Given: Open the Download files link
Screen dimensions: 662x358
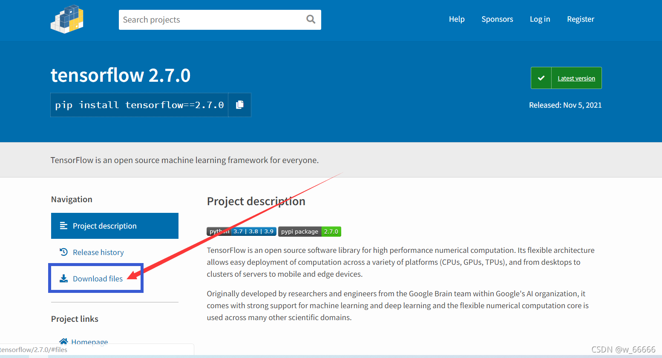Looking at the screenshot, I should tap(98, 279).
